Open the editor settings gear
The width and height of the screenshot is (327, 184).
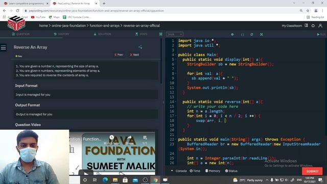pos(232,34)
